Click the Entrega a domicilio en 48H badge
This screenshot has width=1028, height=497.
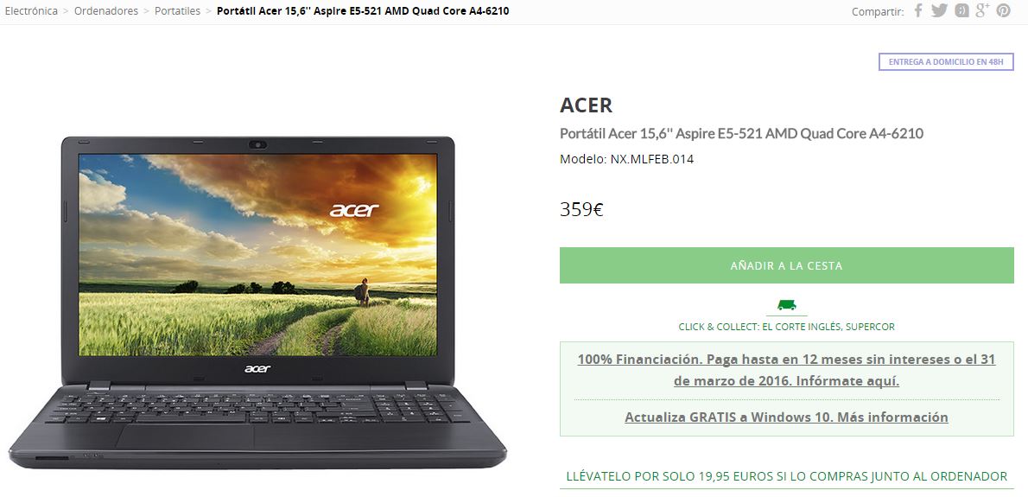946,61
